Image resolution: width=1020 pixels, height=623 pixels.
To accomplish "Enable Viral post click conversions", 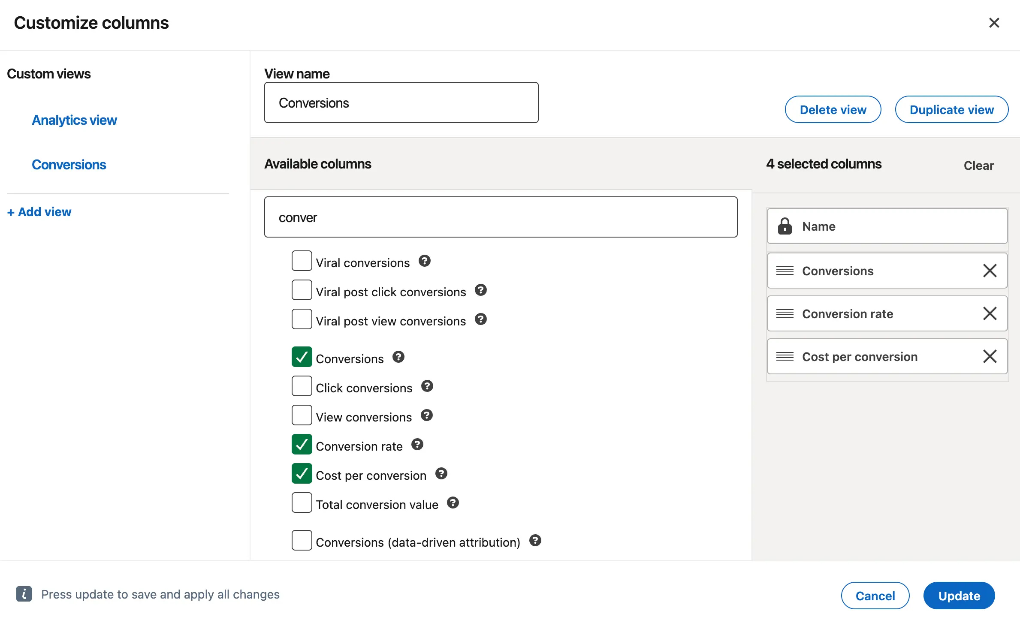I will tap(302, 290).
